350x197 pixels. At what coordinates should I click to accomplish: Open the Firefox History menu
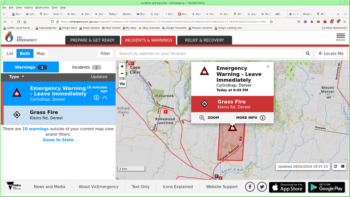tap(28, 8)
